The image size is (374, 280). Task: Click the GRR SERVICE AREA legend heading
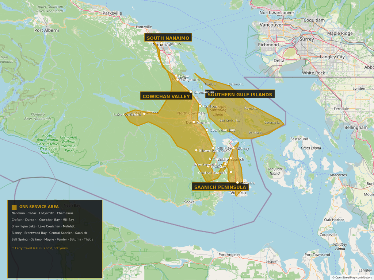(x=39, y=207)
